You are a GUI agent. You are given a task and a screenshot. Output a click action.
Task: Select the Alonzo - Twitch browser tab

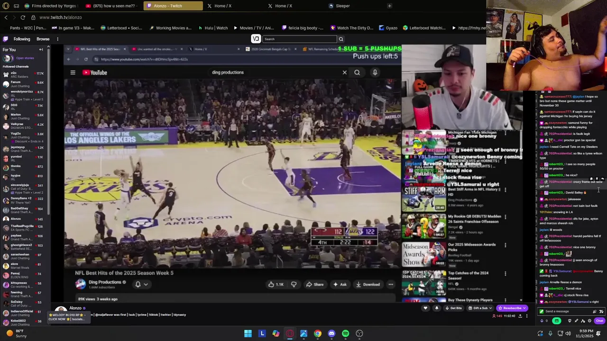(x=173, y=6)
